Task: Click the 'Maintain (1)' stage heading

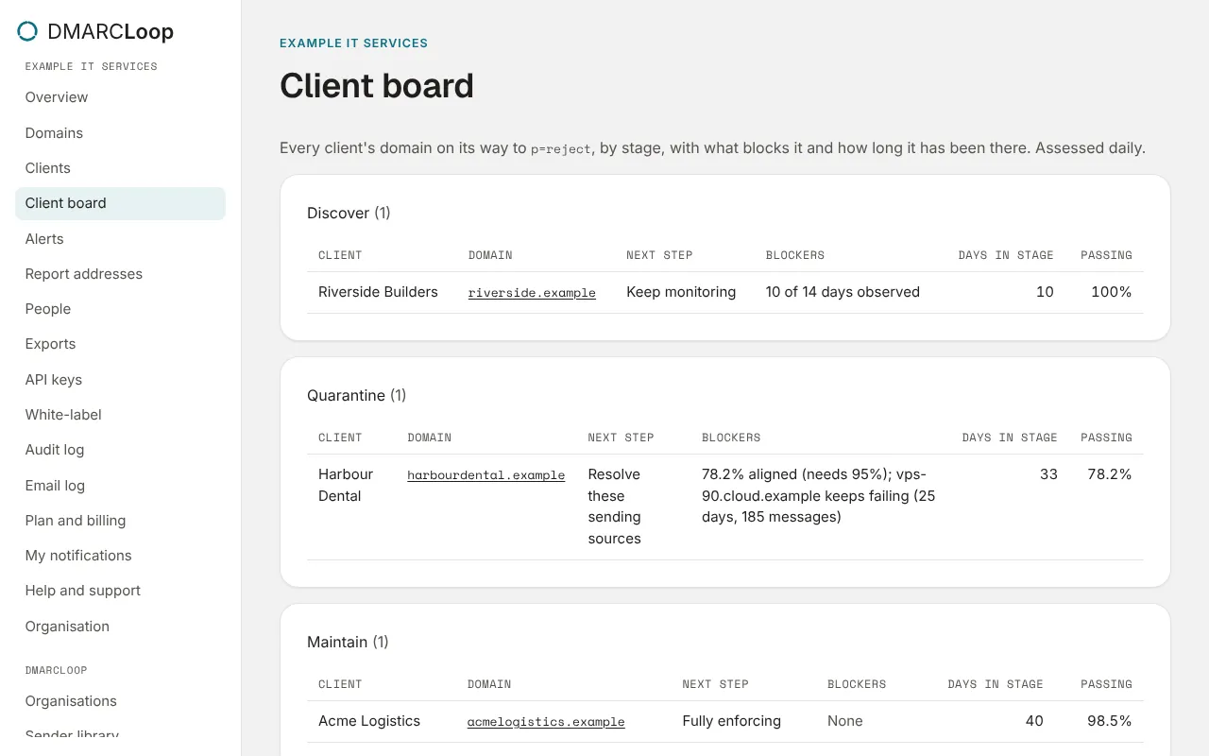Action: [x=348, y=643]
